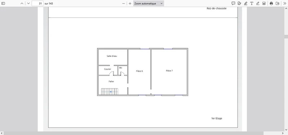Screen dimensions: 288x135
Task: Toggle the sidebar panel
Action: click(3, 4)
